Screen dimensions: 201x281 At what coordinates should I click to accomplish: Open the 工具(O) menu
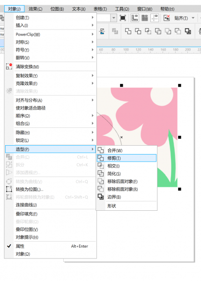coord(122,9)
